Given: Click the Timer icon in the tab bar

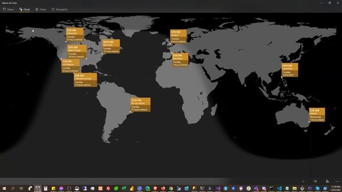Looking at the screenshot, I should pyautogui.click(x=37, y=10).
